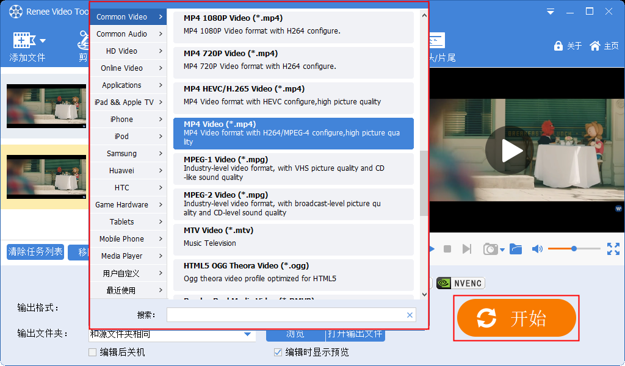
Task: Open the output folder dropdown arrow
Action: [x=248, y=334]
